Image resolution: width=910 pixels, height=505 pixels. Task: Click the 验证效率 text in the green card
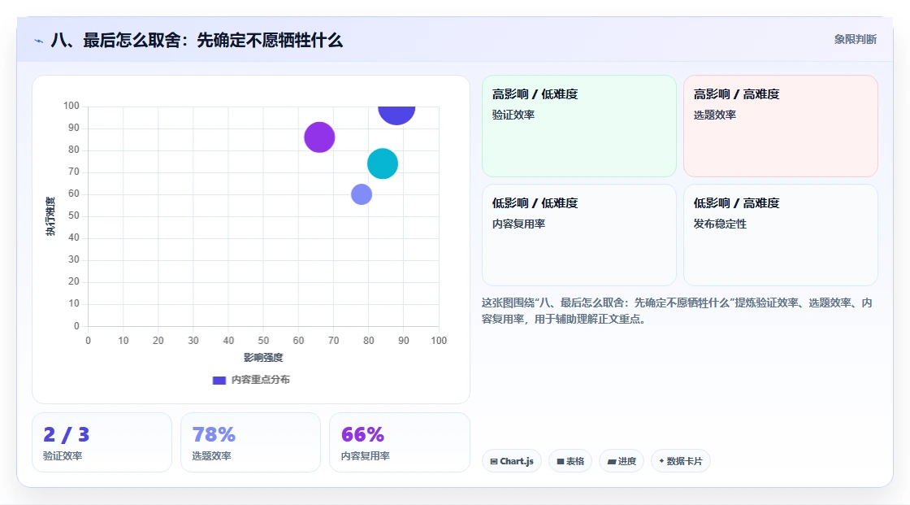(x=513, y=115)
